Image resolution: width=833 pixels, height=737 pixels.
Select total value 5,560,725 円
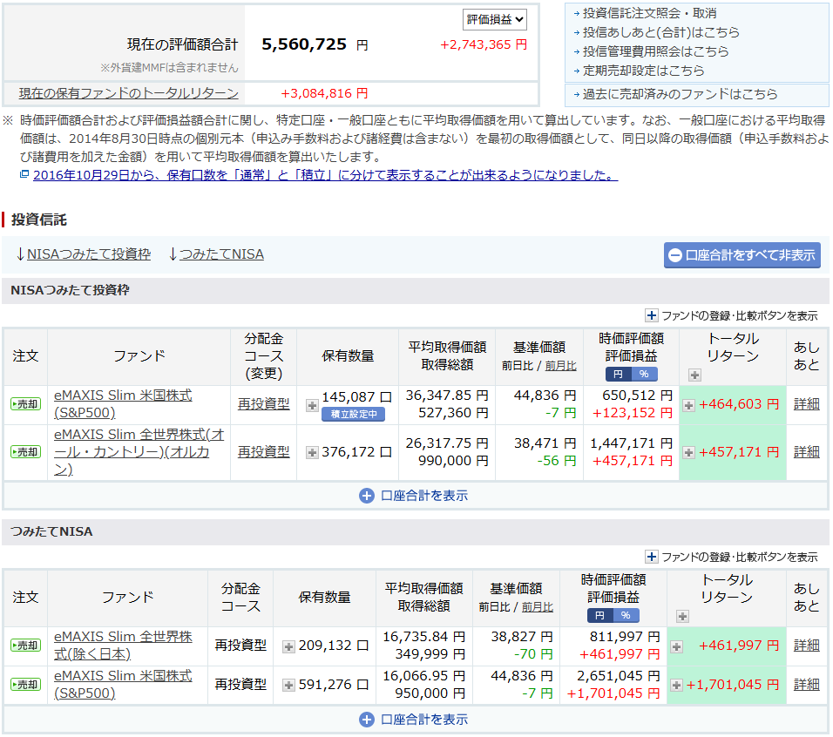click(315, 44)
